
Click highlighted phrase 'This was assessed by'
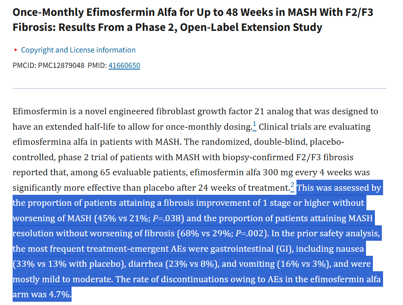point(339,188)
